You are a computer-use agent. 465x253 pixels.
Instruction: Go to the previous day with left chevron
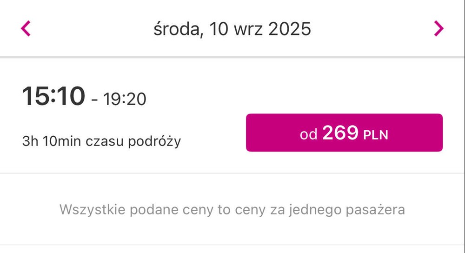26,28
